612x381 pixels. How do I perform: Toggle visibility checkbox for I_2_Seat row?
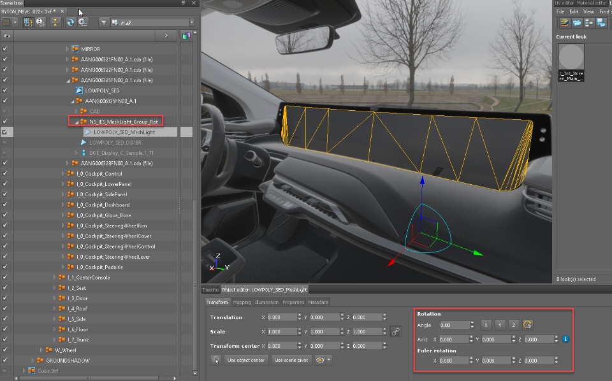click(x=4, y=288)
